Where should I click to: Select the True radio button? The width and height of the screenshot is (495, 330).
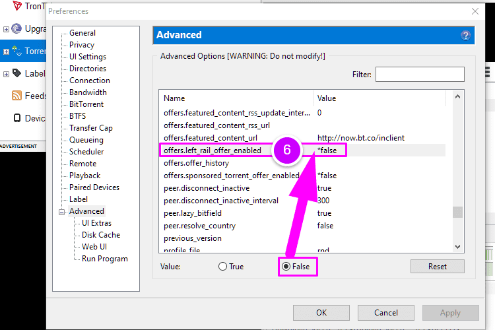click(x=222, y=267)
